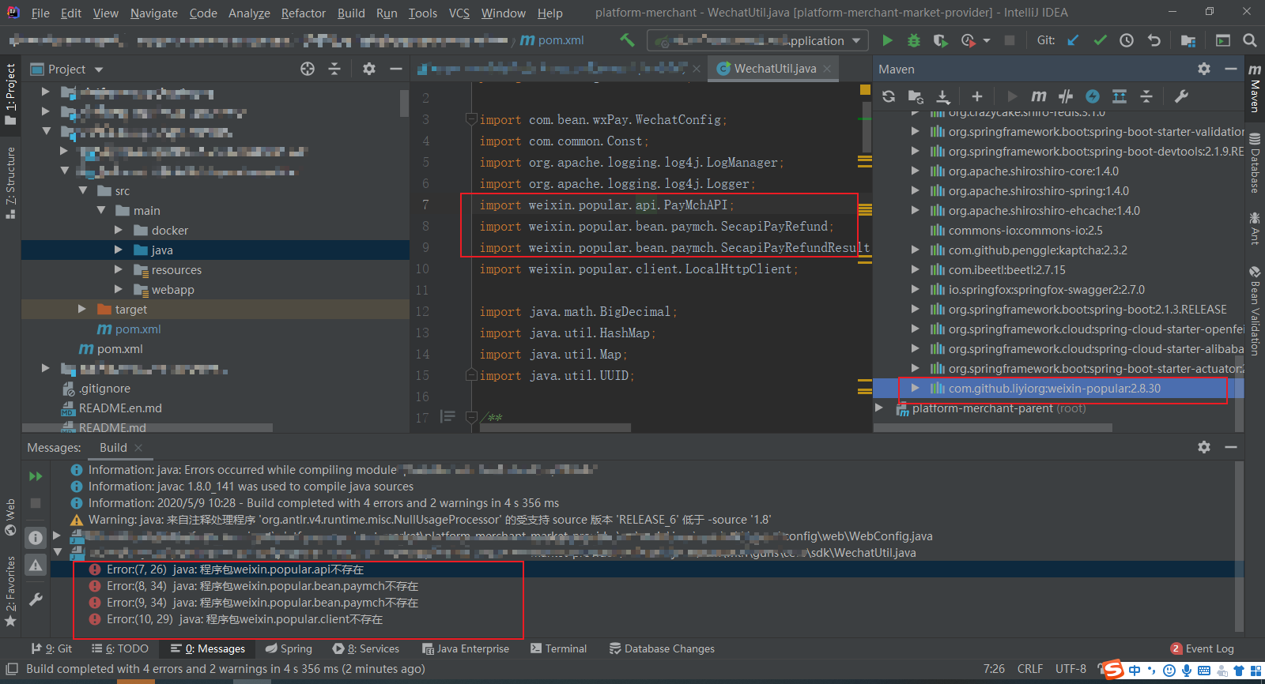Expand weixin-popular:2.8.30 dependency
1265x684 pixels.
915,388
